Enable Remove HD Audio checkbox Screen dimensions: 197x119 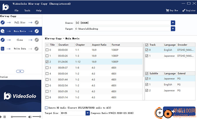[46, 108]
